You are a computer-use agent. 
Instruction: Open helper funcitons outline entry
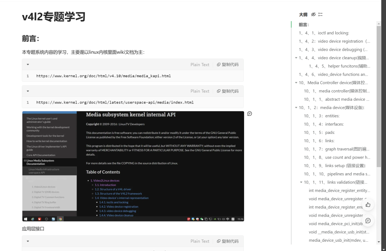click(x=340, y=66)
